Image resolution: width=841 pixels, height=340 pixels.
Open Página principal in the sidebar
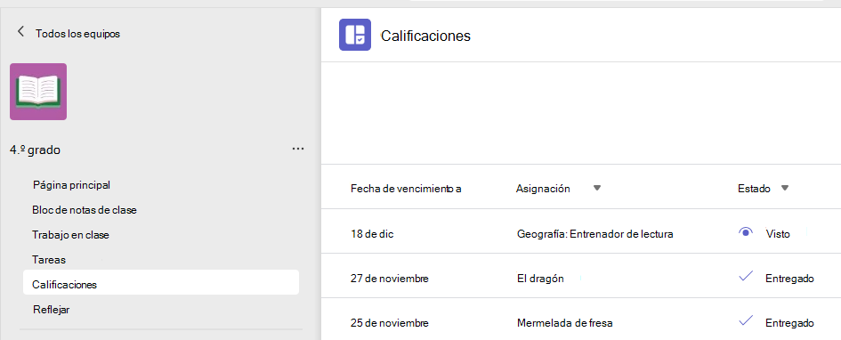[71, 185]
